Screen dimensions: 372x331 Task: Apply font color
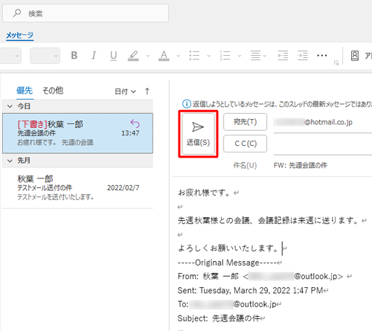click(164, 56)
